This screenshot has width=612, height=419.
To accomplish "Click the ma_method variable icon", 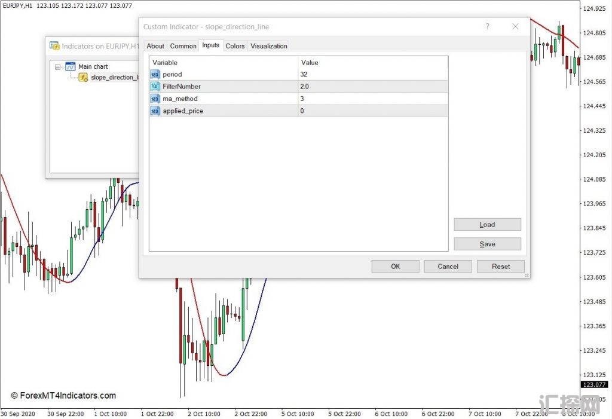I will (155, 99).
